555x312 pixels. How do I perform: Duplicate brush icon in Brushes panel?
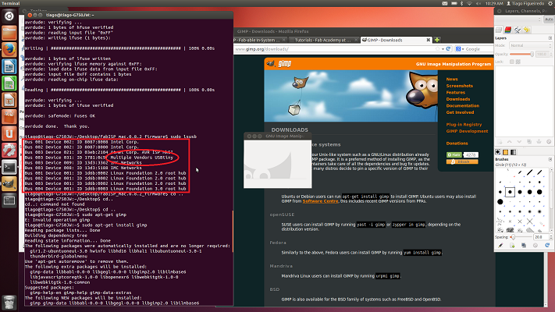tap(524, 245)
